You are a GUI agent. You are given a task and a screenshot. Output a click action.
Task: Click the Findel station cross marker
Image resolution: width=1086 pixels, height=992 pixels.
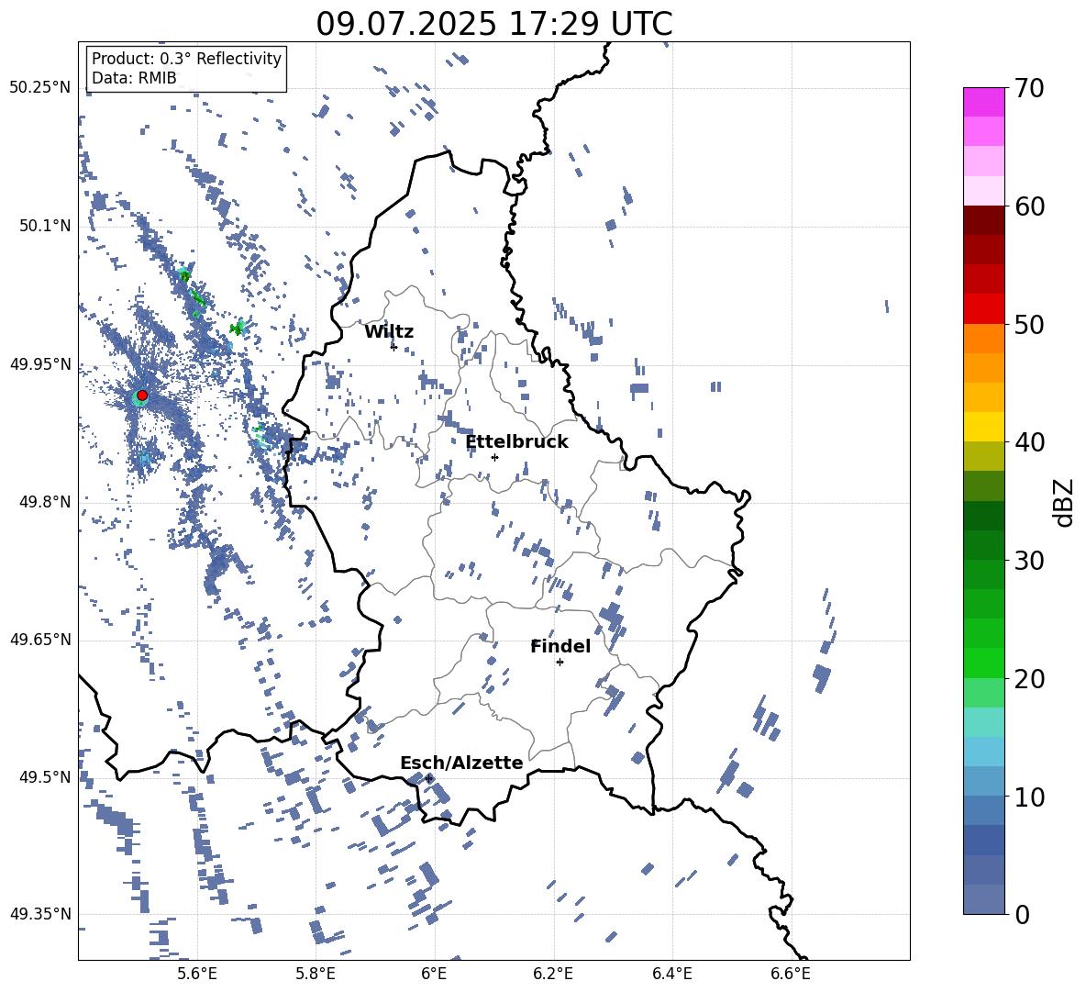560,663
